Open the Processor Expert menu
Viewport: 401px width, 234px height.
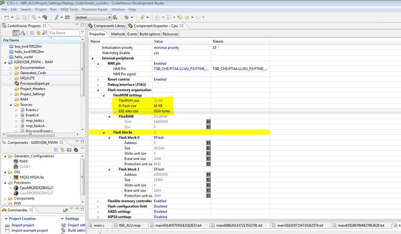point(94,10)
